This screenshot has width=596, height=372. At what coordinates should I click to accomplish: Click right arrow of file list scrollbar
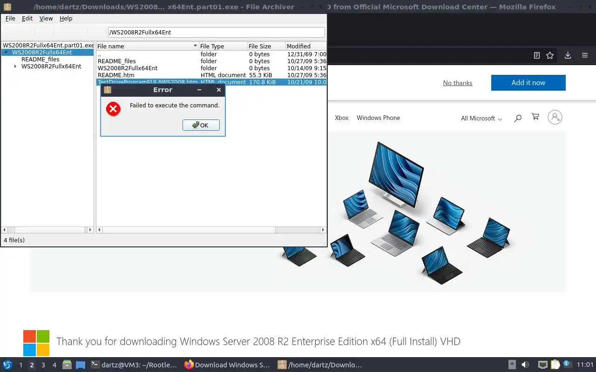pos(323,230)
